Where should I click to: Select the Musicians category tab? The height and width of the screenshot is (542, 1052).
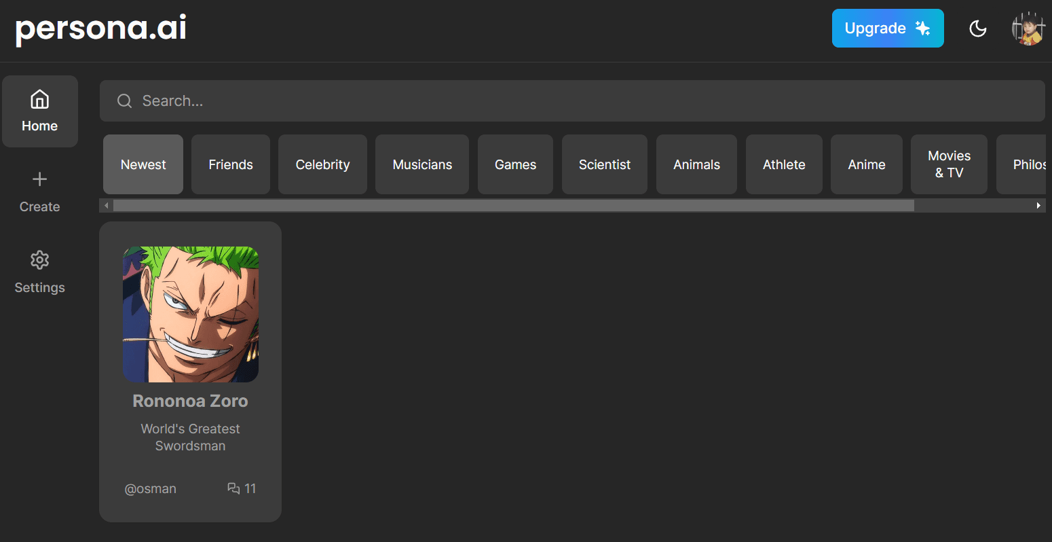(x=422, y=164)
